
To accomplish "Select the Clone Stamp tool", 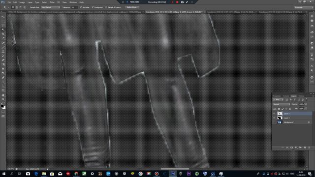I will (x=3, y=52).
